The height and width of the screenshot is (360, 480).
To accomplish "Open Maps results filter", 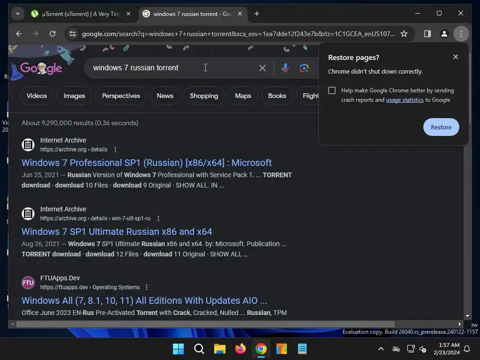I will [x=243, y=96].
